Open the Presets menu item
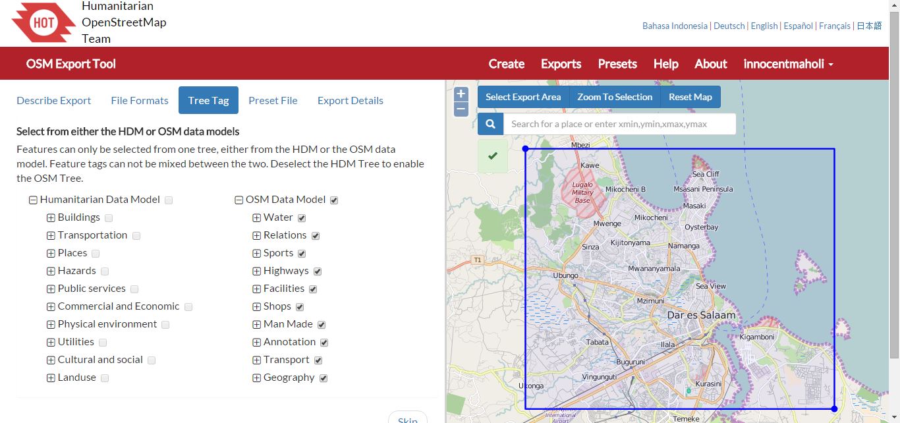Viewport: 900px width, 423px height. (x=617, y=64)
